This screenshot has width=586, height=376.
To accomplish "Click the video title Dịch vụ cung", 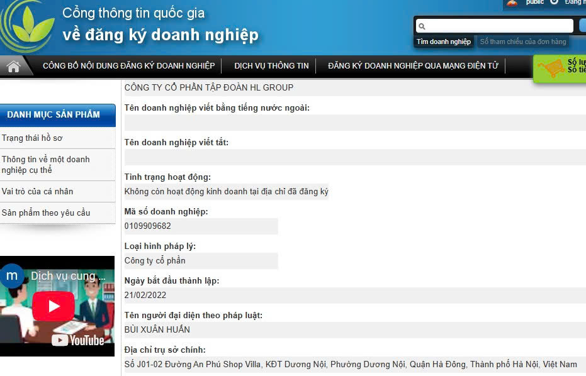I will coord(64,276).
